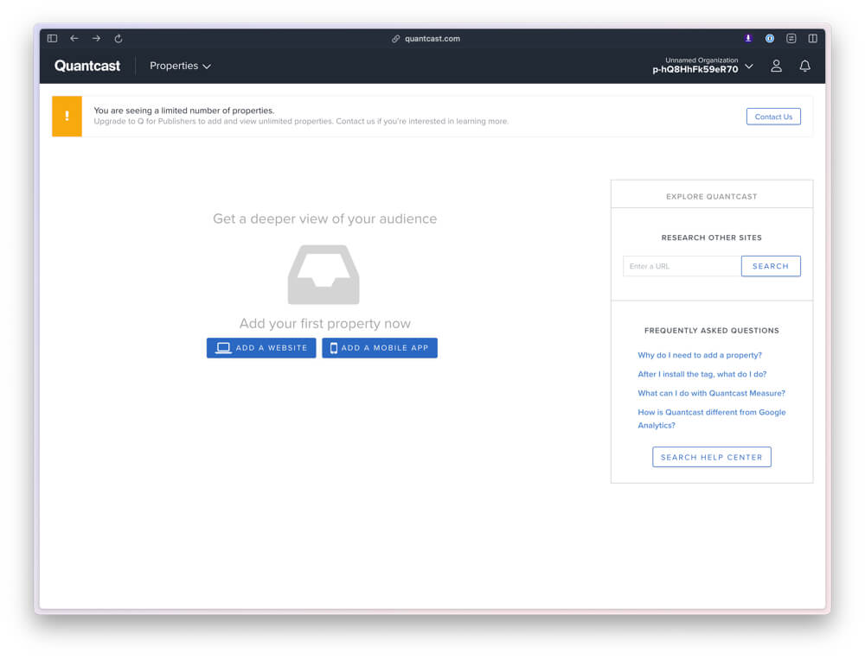The height and width of the screenshot is (659, 865).
Task: Click Add a Mobile App button
Action: tap(380, 348)
